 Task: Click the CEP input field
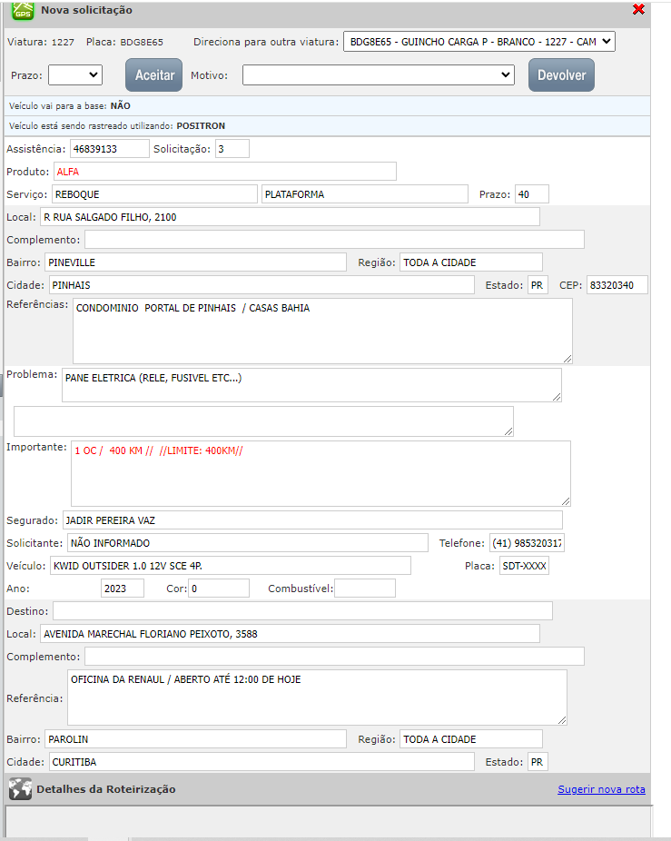coord(617,285)
